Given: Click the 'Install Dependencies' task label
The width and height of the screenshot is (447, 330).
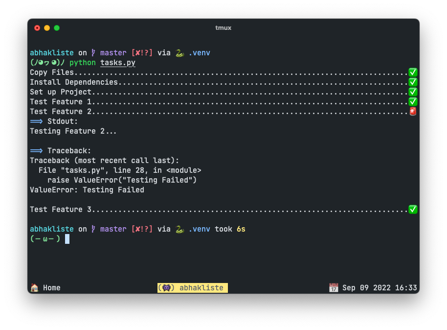Looking at the screenshot, I should click(x=74, y=82).
